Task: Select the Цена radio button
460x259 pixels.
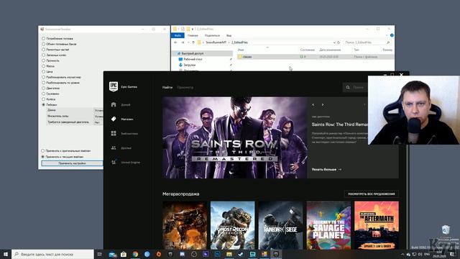Action: pos(43,72)
